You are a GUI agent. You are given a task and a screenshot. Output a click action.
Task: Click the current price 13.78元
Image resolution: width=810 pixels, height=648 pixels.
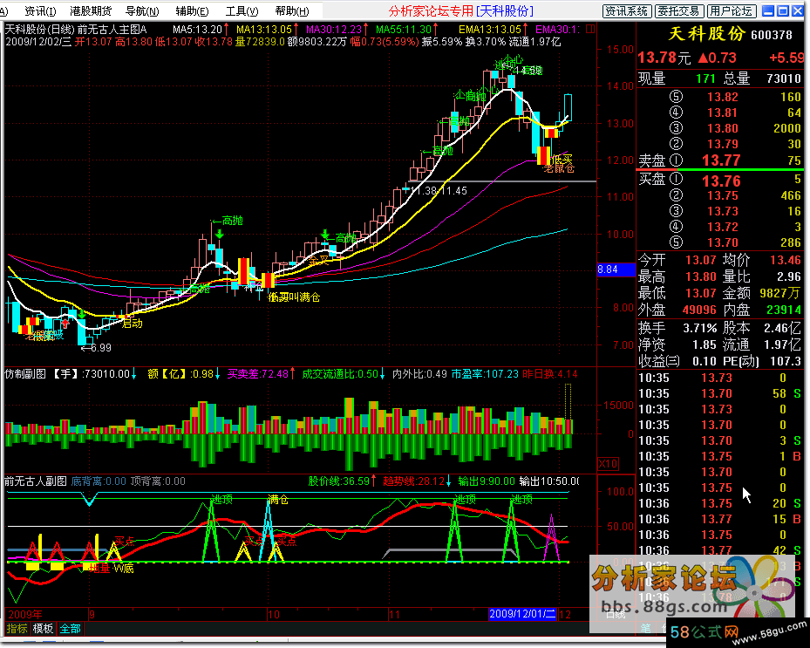(664, 58)
